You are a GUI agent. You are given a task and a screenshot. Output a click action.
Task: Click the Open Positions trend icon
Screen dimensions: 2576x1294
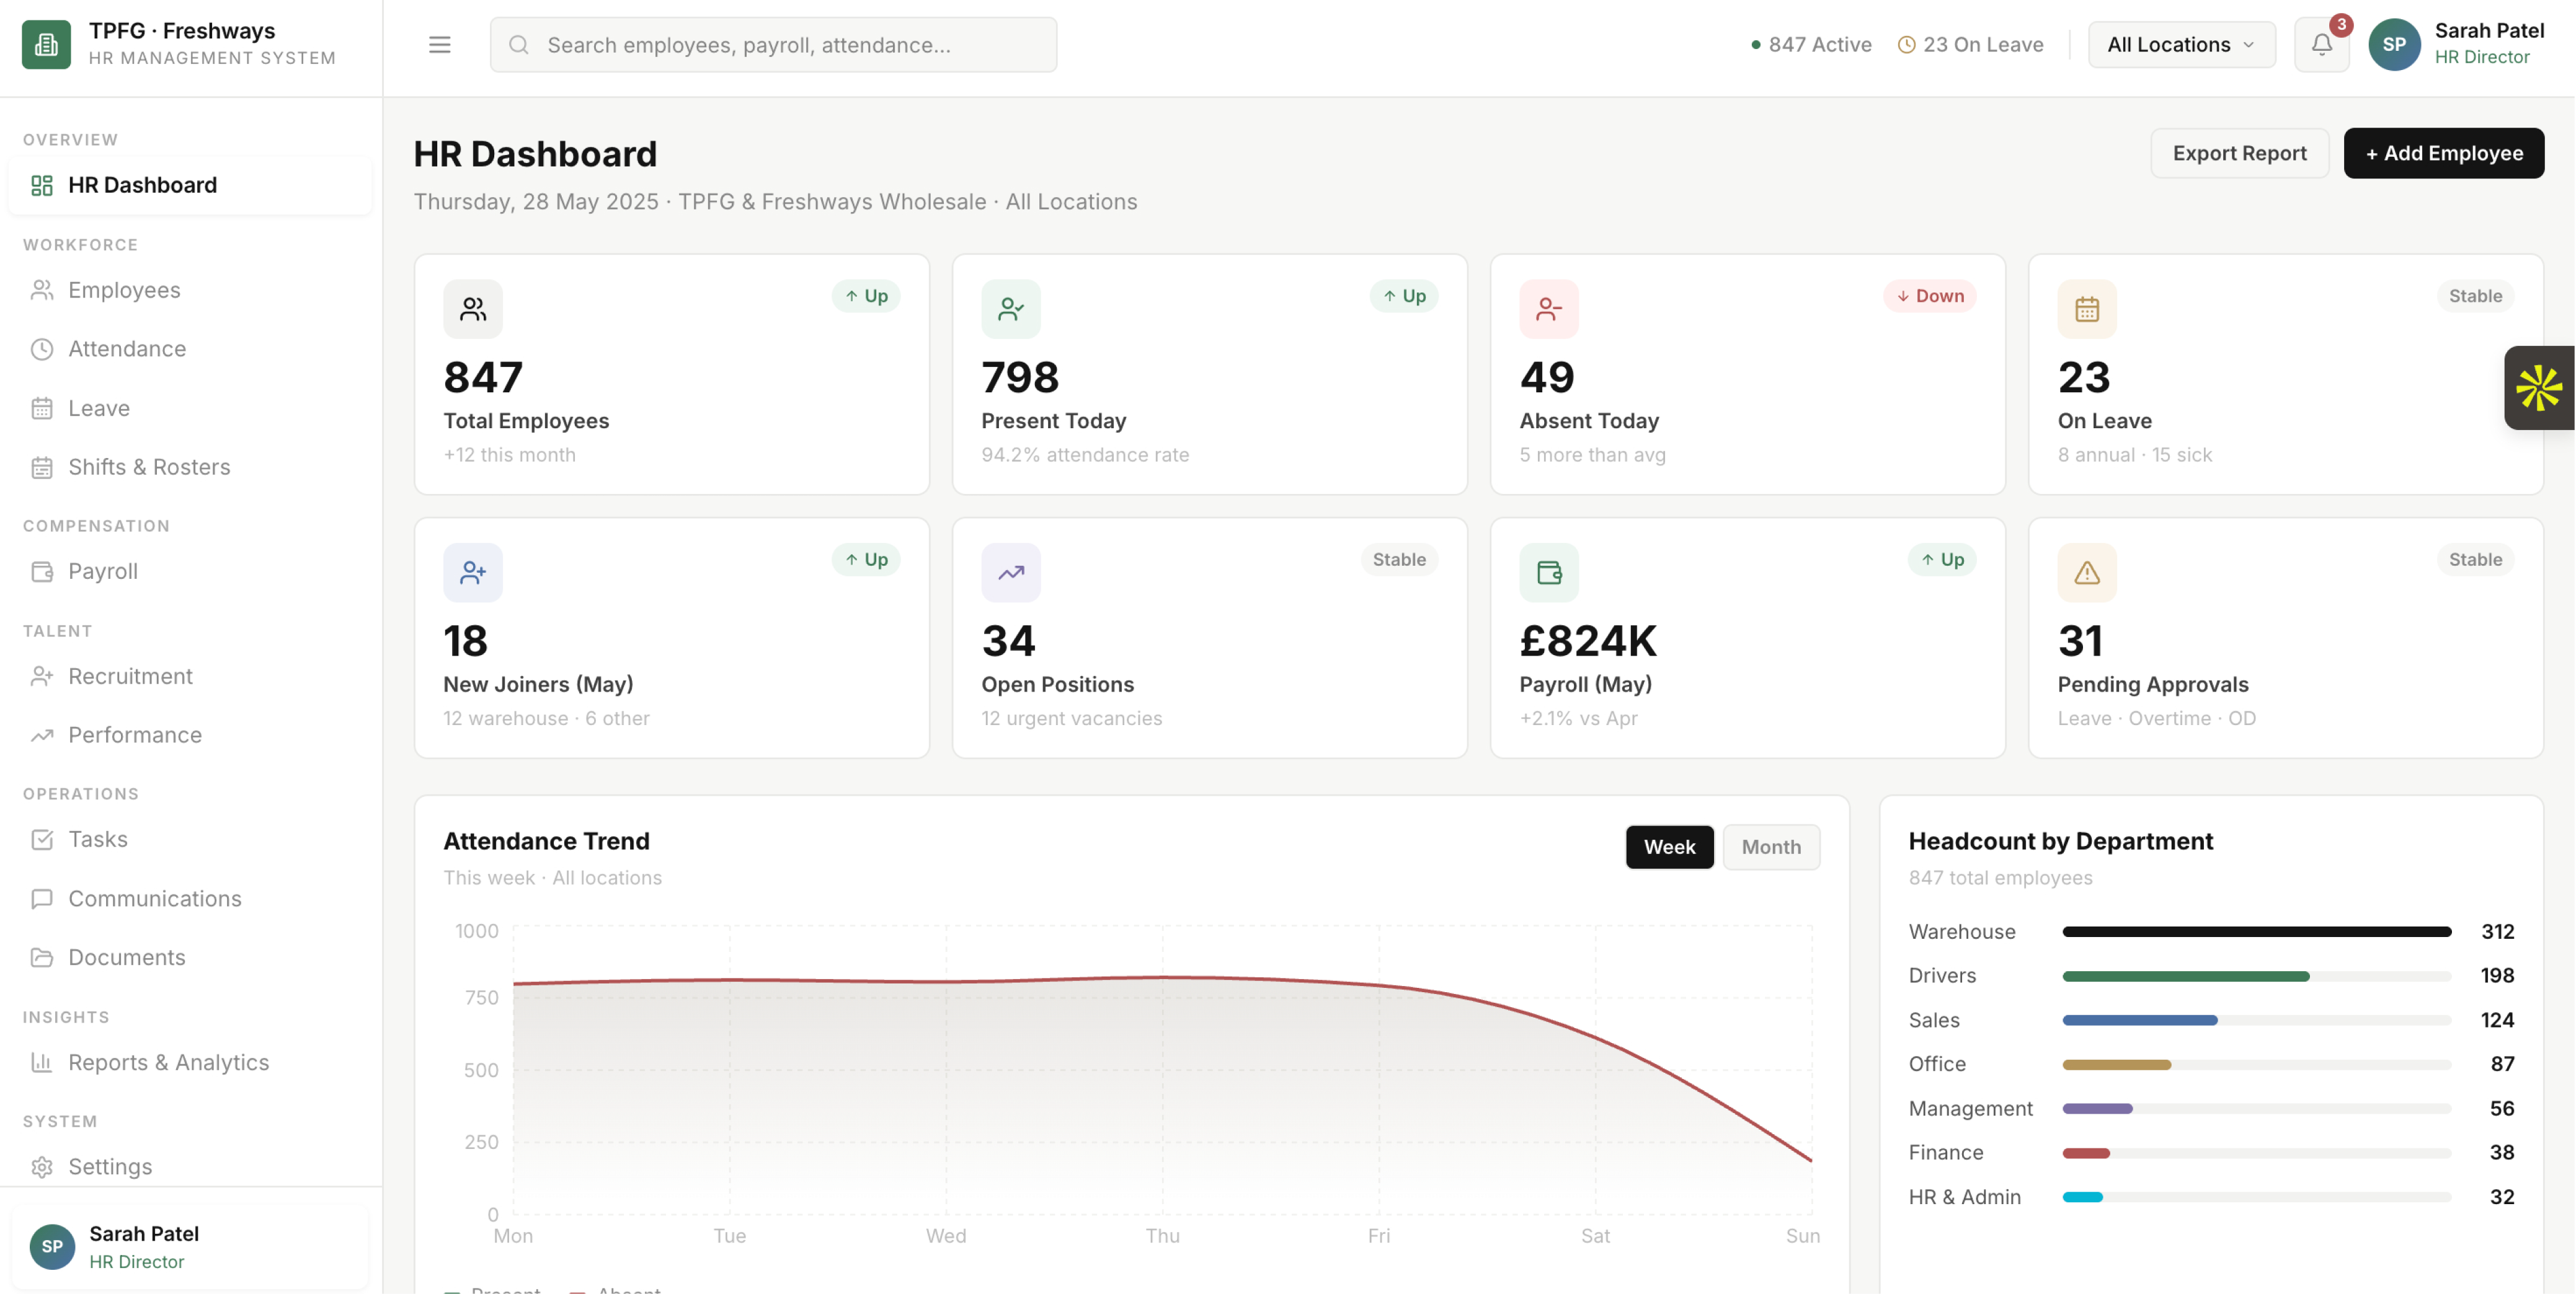(x=1010, y=573)
